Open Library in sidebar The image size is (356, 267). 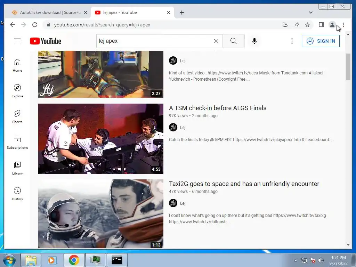[x=17, y=168]
